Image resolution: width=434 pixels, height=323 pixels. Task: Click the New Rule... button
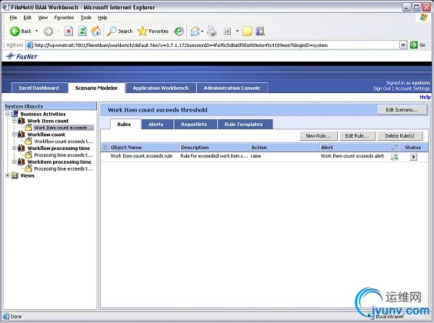click(x=319, y=136)
